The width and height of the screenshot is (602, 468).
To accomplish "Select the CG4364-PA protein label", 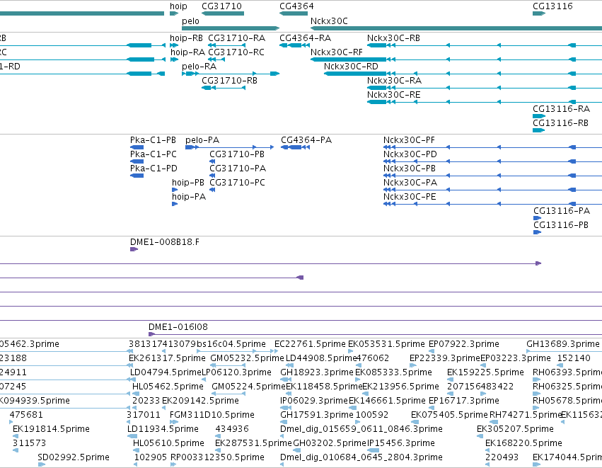I will (x=306, y=140).
